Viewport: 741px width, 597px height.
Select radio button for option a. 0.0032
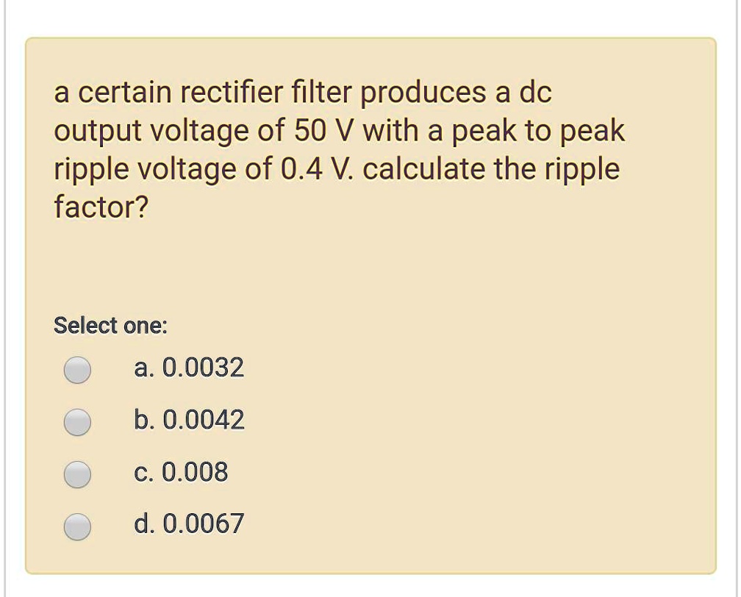76,370
